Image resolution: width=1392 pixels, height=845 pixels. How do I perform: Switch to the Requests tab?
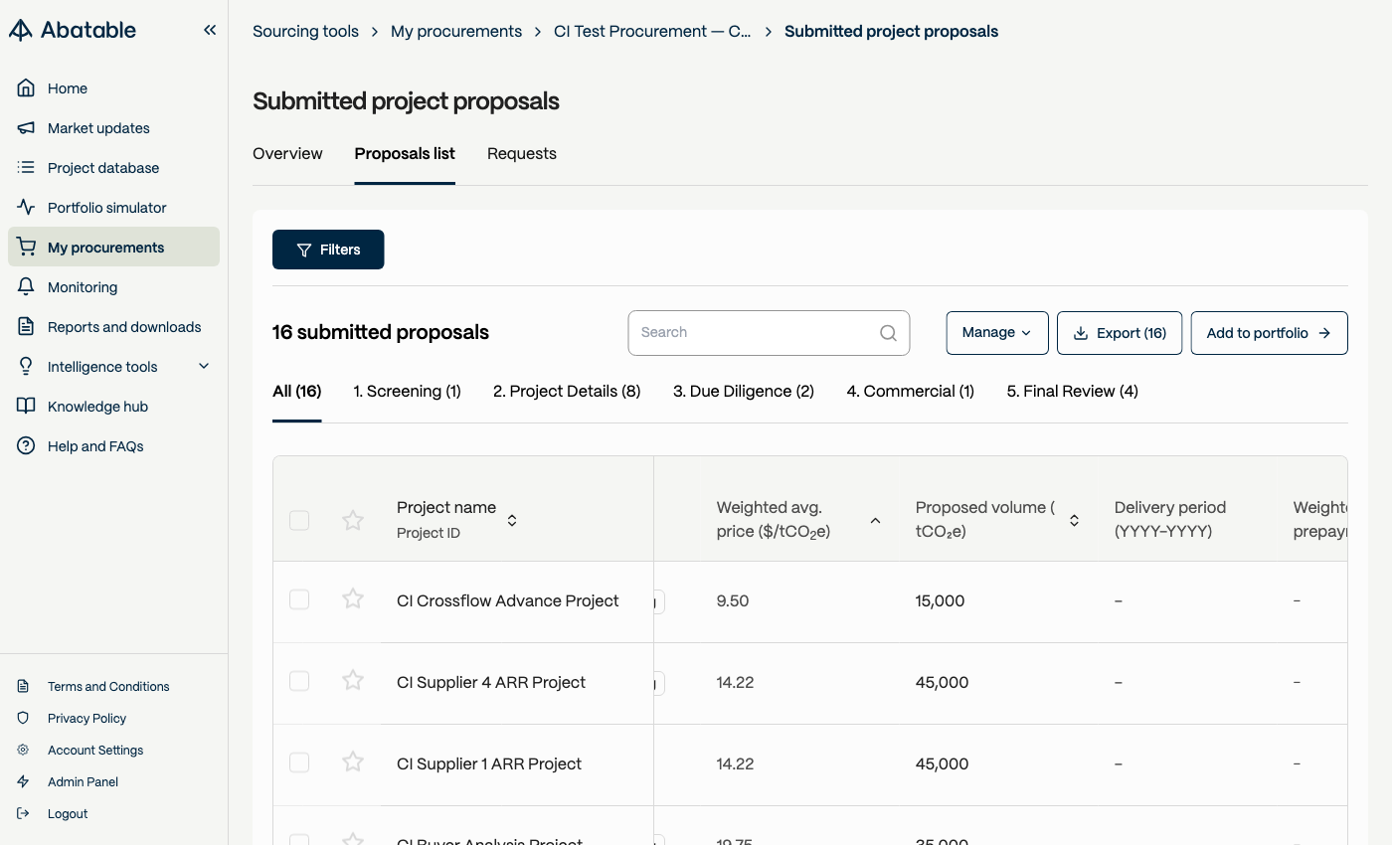pyautogui.click(x=522, y=154)
